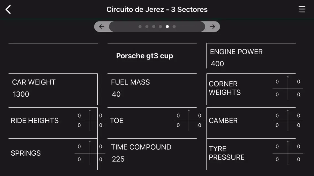Tap rear-right Tyre Pressure value
314x176 pixels.
coord(299,159)
